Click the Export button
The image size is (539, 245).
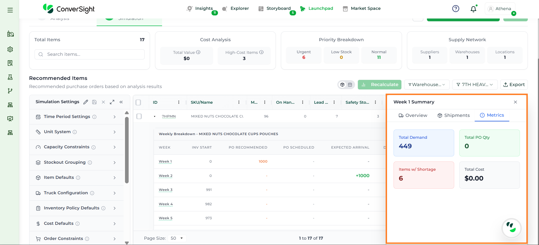tap(514, 85)
